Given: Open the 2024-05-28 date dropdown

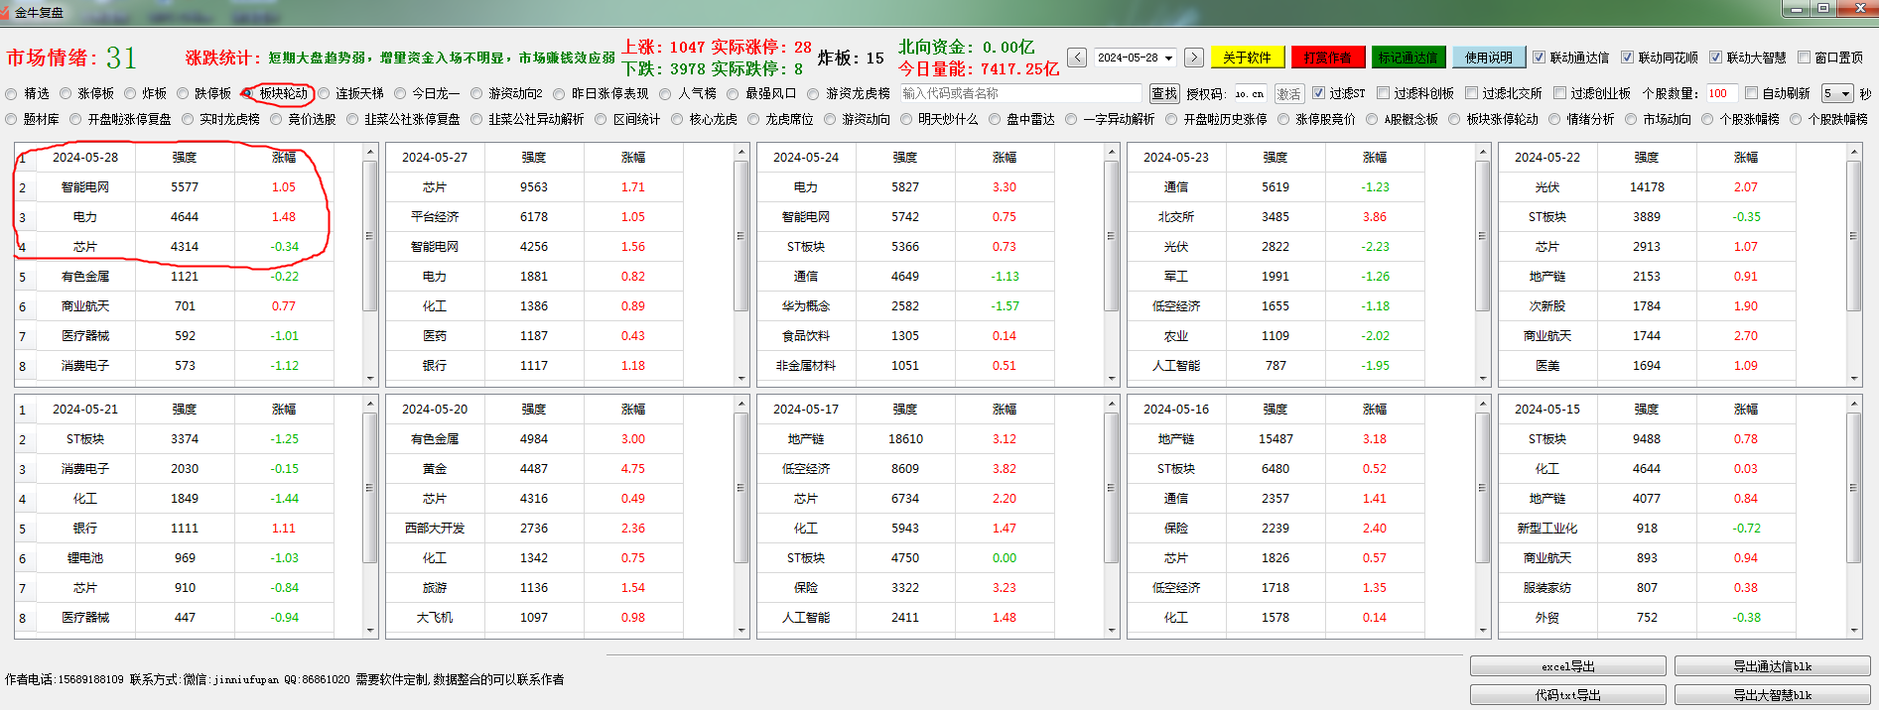Looking at the screenshot, I should (x=1169, y=58).
